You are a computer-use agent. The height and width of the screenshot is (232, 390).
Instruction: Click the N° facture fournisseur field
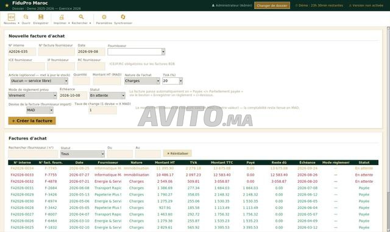(x=57, y=52)
